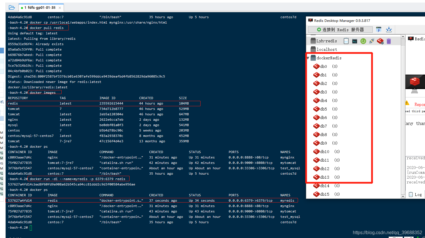425x238 pixels.
Task: Click scrollbar up arrow in connections tree
Action: pos(403,37)
